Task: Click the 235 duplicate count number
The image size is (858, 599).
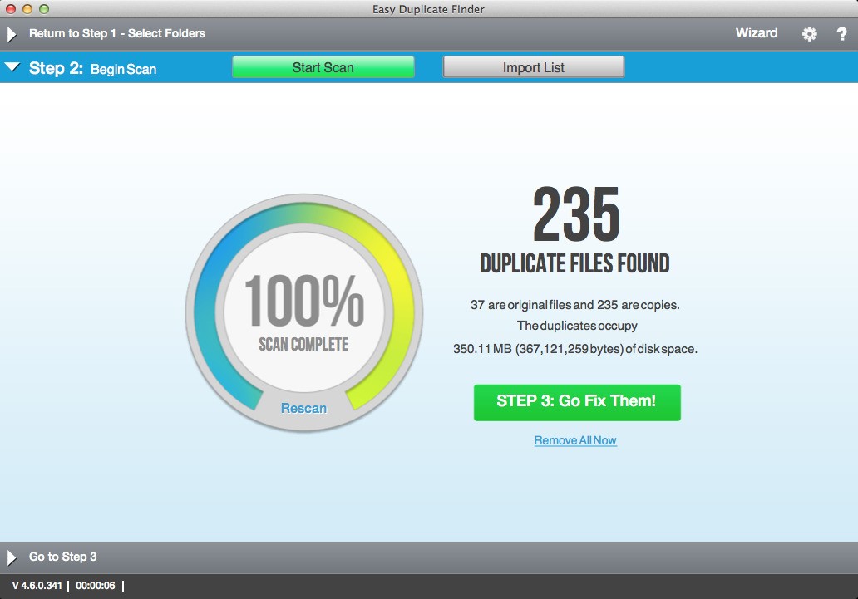Action: [x=576, y=214]
